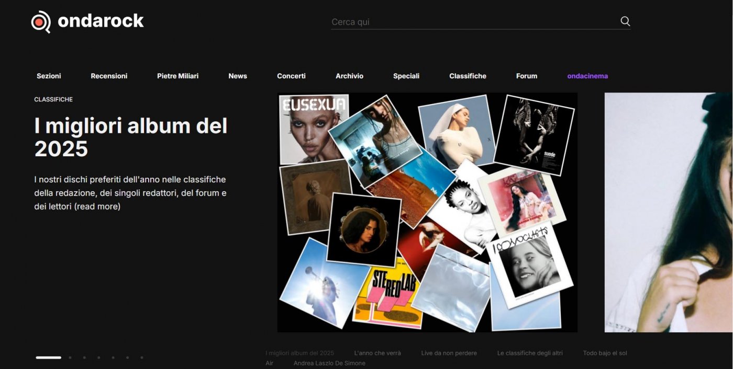Select the Live da non perdere slide link
This screenshot has width=733, height=369.
point(449,353)
